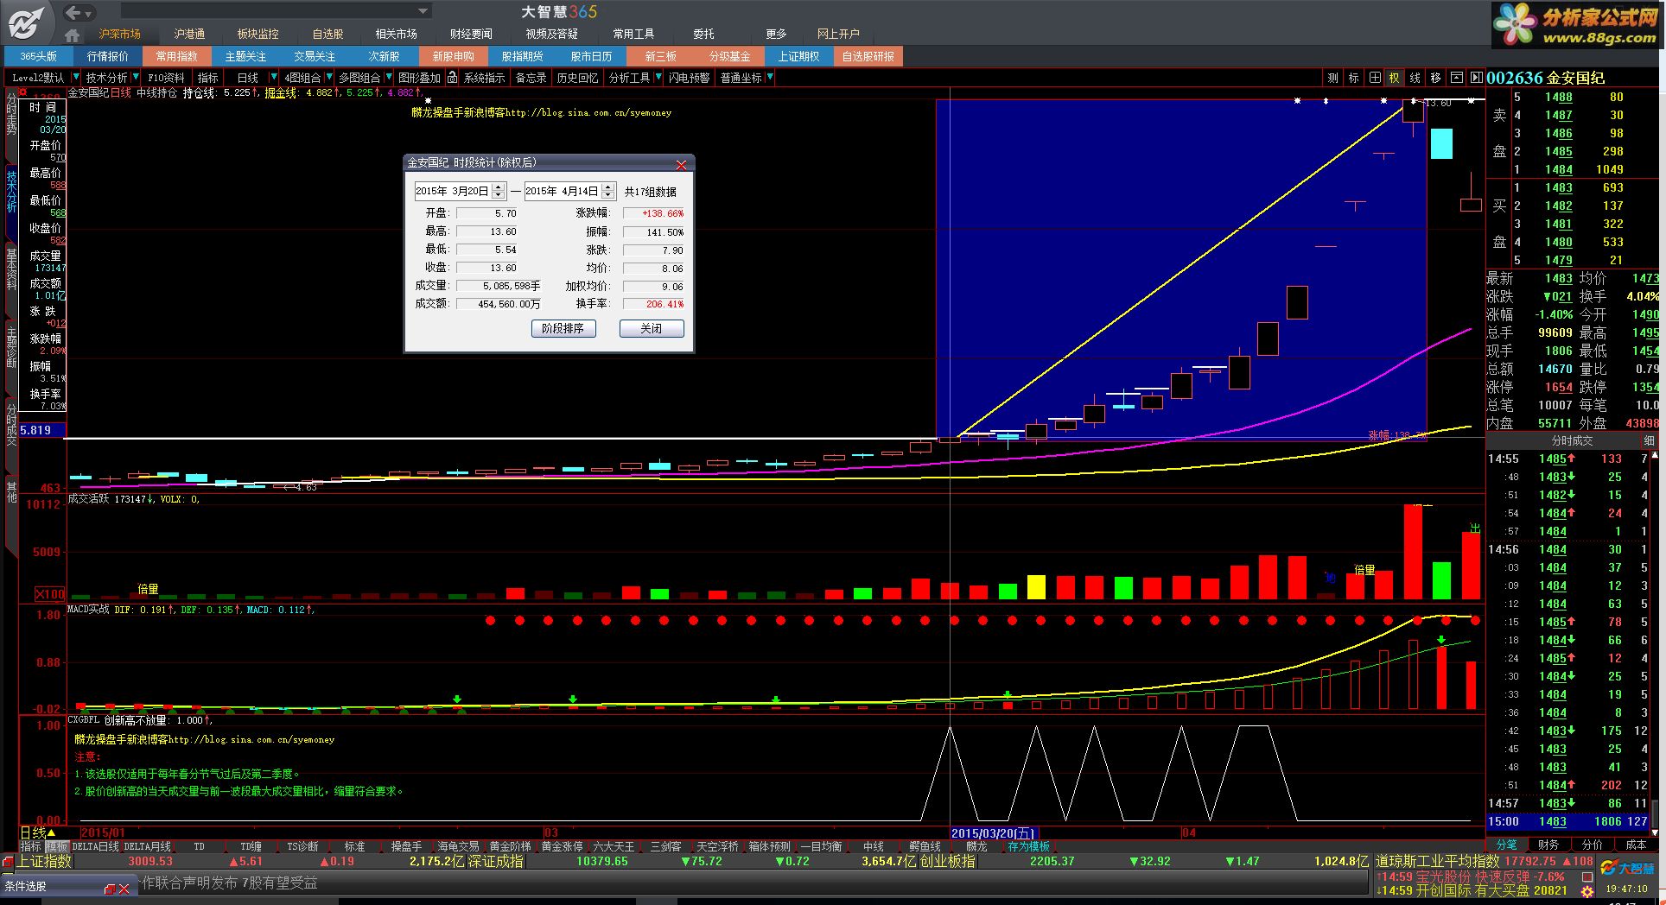This screenshot has height=905, width=1666.
Task: Select the 常用指数 tab
Action: 177,57
